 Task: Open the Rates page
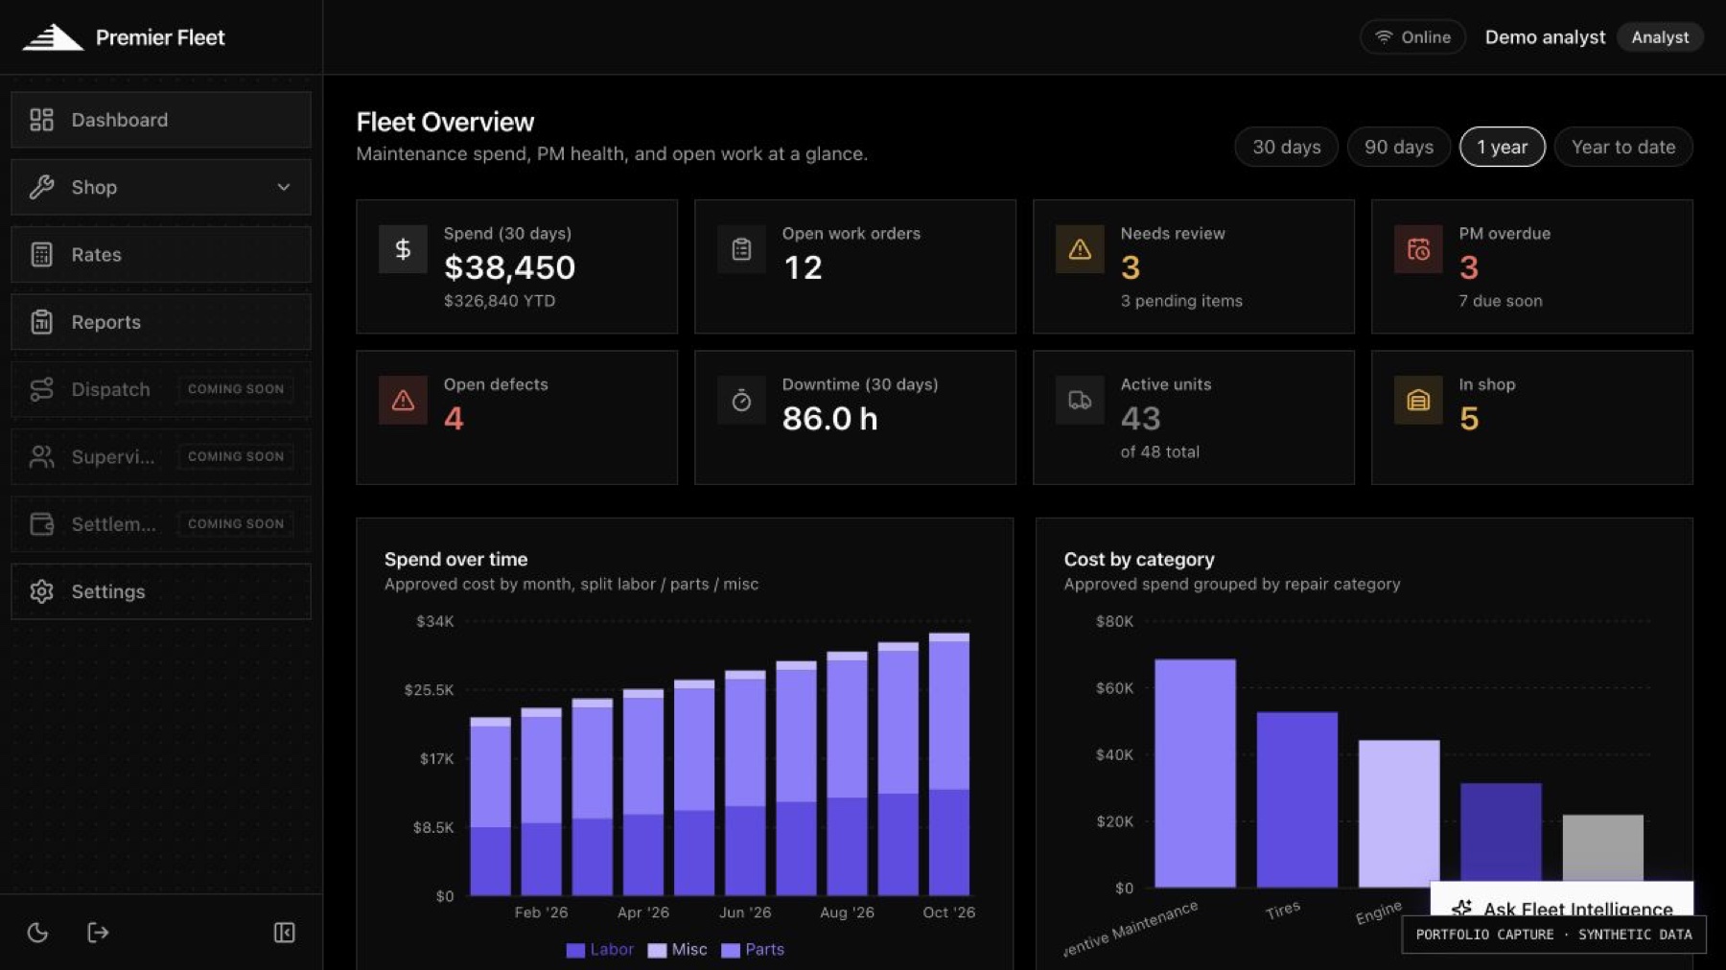tap(161, 255)
